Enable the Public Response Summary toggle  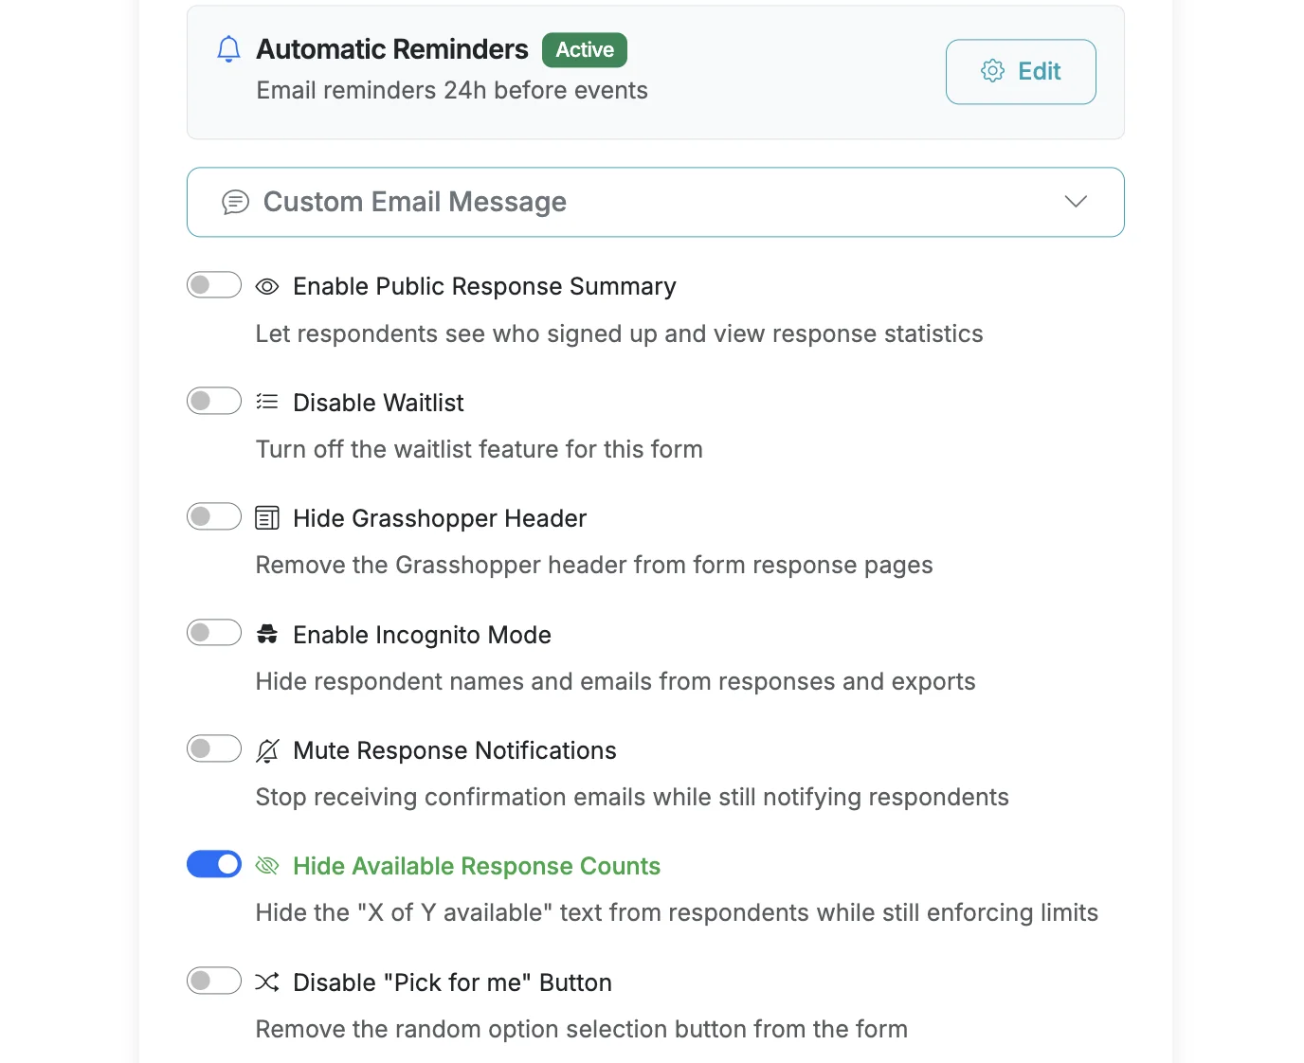pos(214,285)
